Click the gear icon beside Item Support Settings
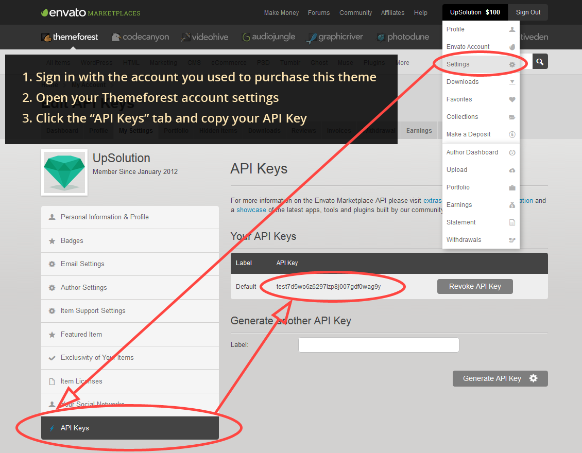Image resolution: width=582 pixels, height=453 pixels. pyautogui.click(x=52, y=311)
